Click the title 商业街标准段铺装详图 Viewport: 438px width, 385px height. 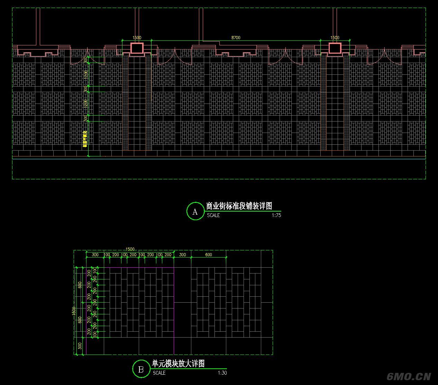239,206
